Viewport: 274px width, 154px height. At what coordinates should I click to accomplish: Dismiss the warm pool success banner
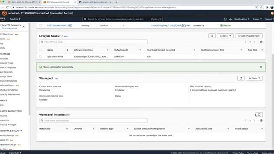point(261,67)
